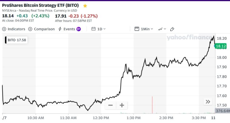Click the red volume spike bar
The width and height of the screenshot is (230, 123).
[x=152, y=105]
